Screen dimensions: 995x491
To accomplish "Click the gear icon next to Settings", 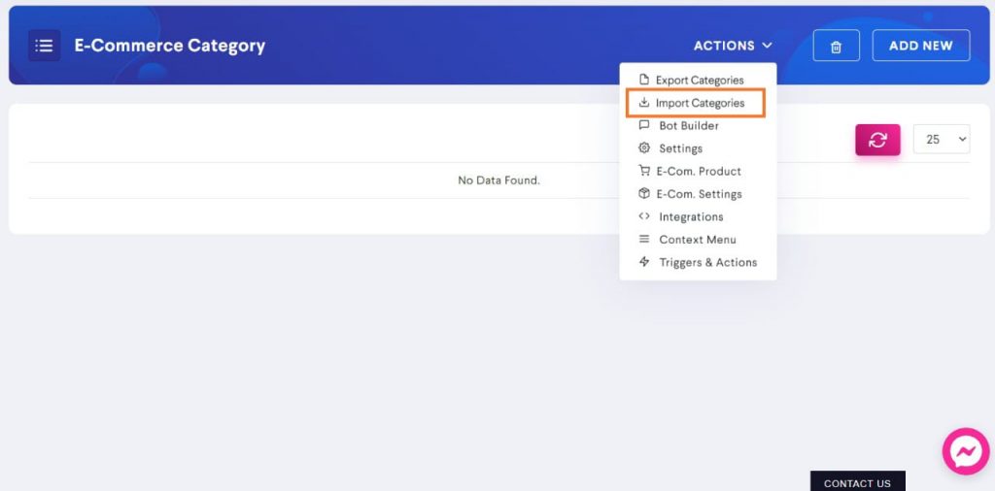I will (x=644, y=148).
